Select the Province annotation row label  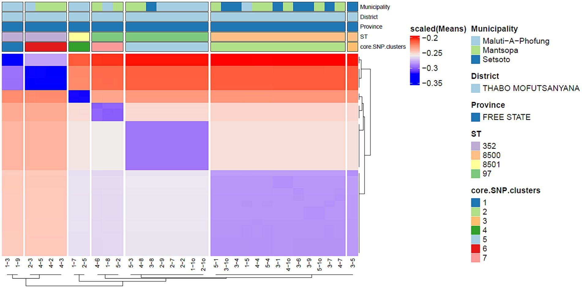click(x=371, y=27)
